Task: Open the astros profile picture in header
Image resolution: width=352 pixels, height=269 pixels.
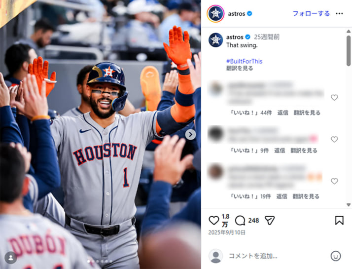Action: [x=215, y=14]
